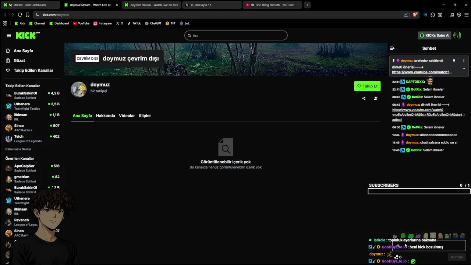471x265 pixels.
Task: Click the address bar showing kick.com/doymuz
Action: point(218,15)
